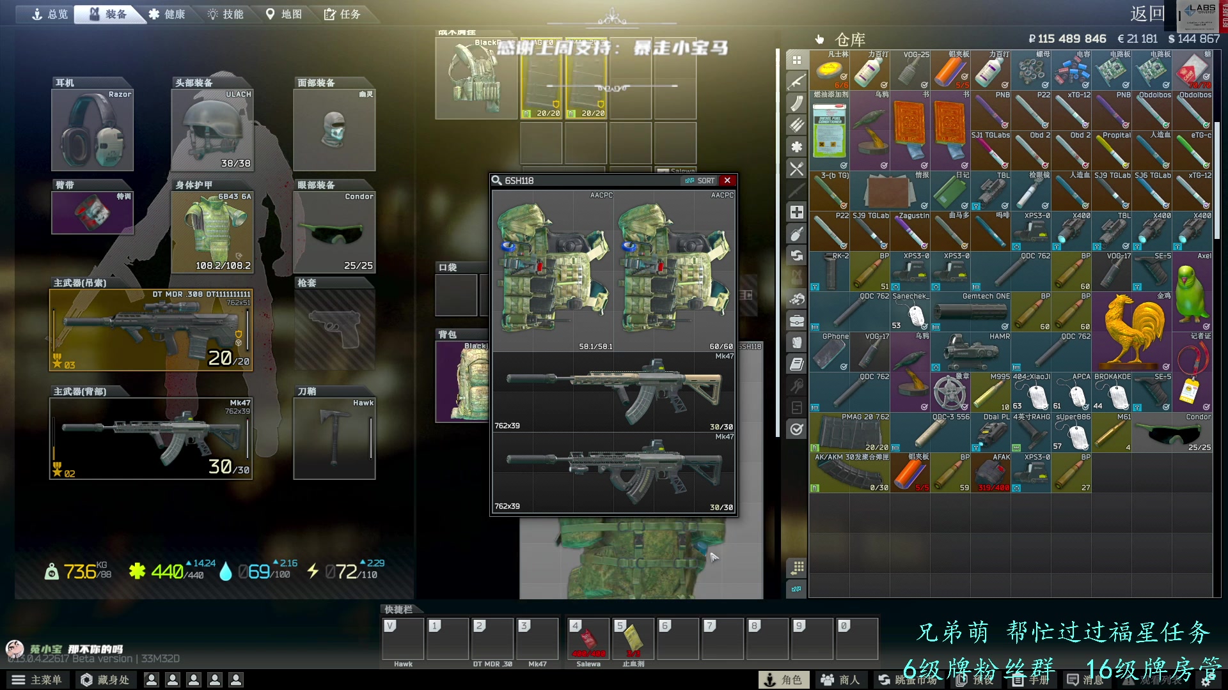Select the Condor glasses in eyewear slot
This screenshot has height=690, width=1228.
click(335, 232)
